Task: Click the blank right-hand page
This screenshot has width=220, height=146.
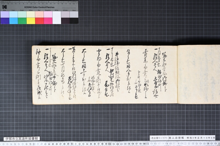Action: 199,74
